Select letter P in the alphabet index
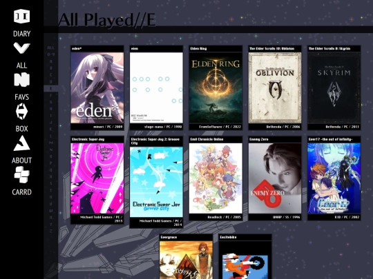The image size is (373, 279). coord(51,163)
